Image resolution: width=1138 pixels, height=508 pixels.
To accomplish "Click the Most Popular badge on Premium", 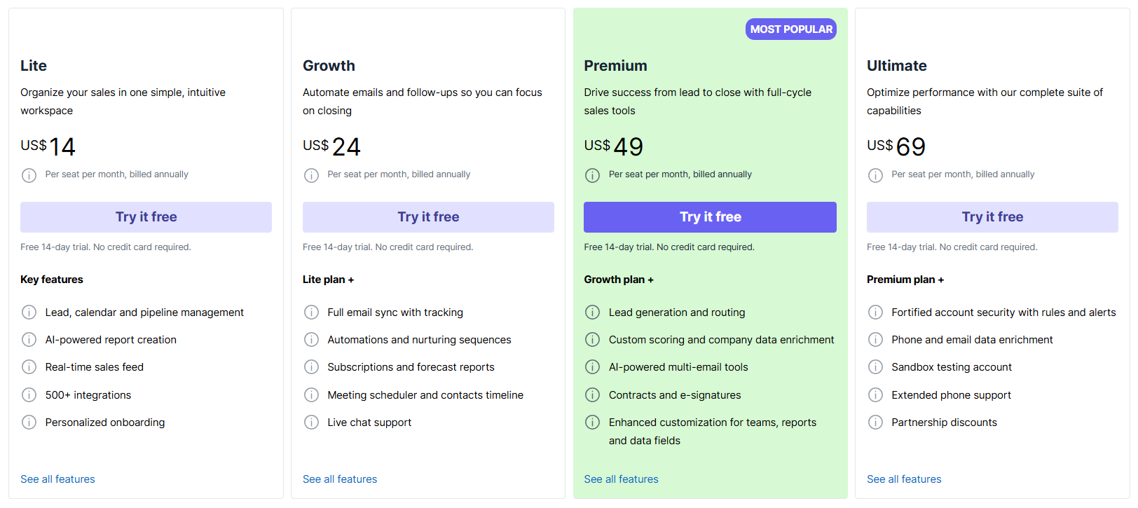I will pyautogui.click(x=790, y=29).
